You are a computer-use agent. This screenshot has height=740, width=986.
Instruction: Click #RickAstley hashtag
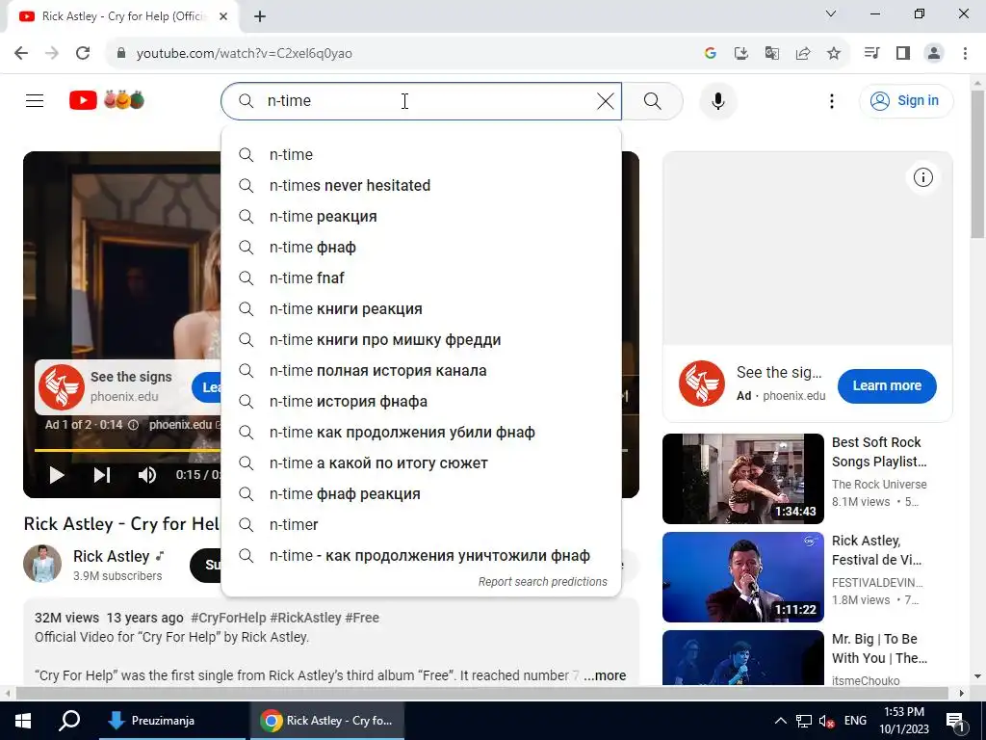pyautogui.click(x=305, y=618)
